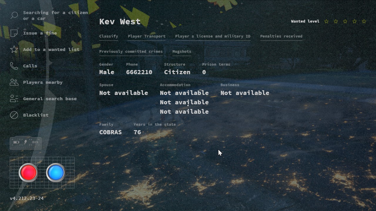Click the General search base icon
This screenshot has height=211, width=376.
(14, 99)
